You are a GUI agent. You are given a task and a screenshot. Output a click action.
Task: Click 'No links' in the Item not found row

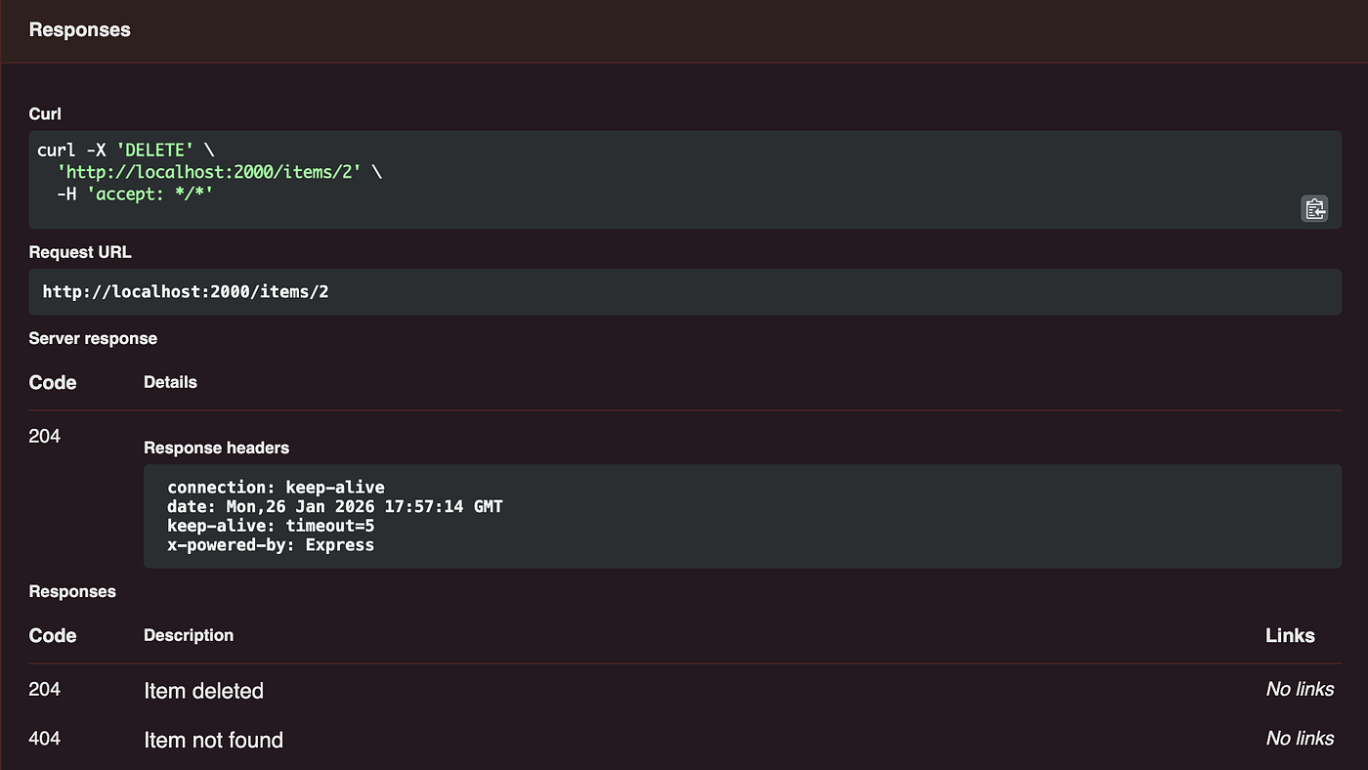coord(1300,738)
